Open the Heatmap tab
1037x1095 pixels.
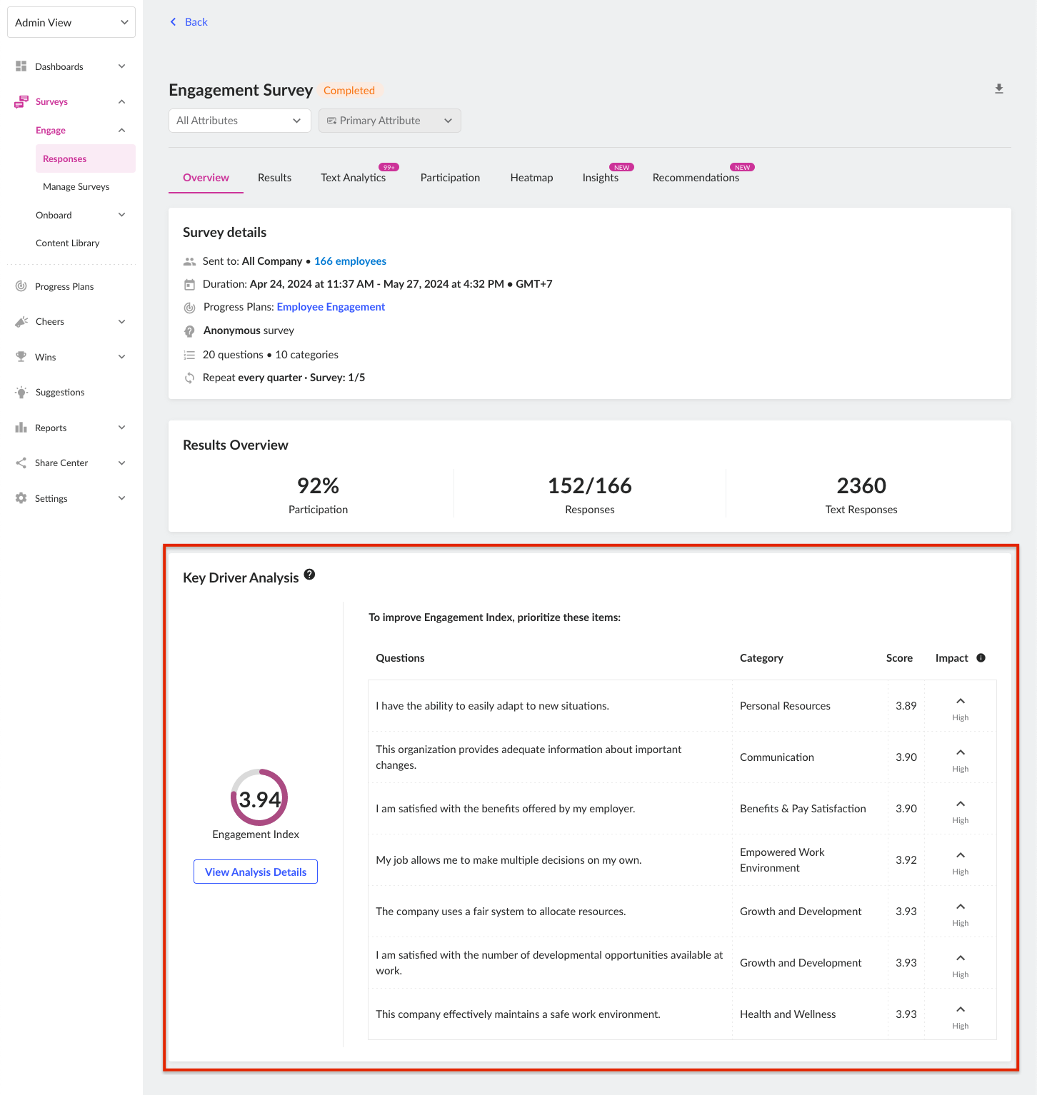(x=531, y=178)
